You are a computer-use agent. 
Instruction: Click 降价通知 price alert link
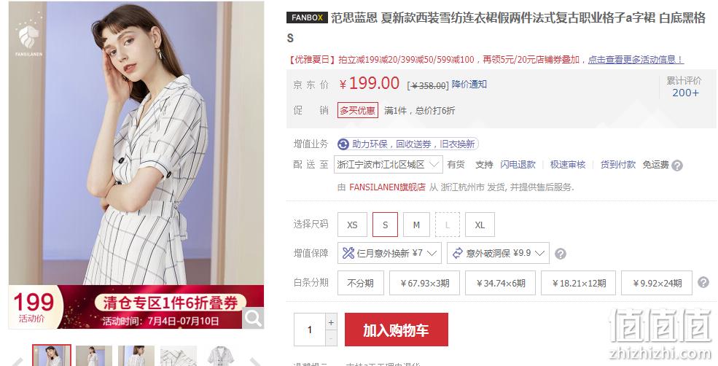pos(469,85)
